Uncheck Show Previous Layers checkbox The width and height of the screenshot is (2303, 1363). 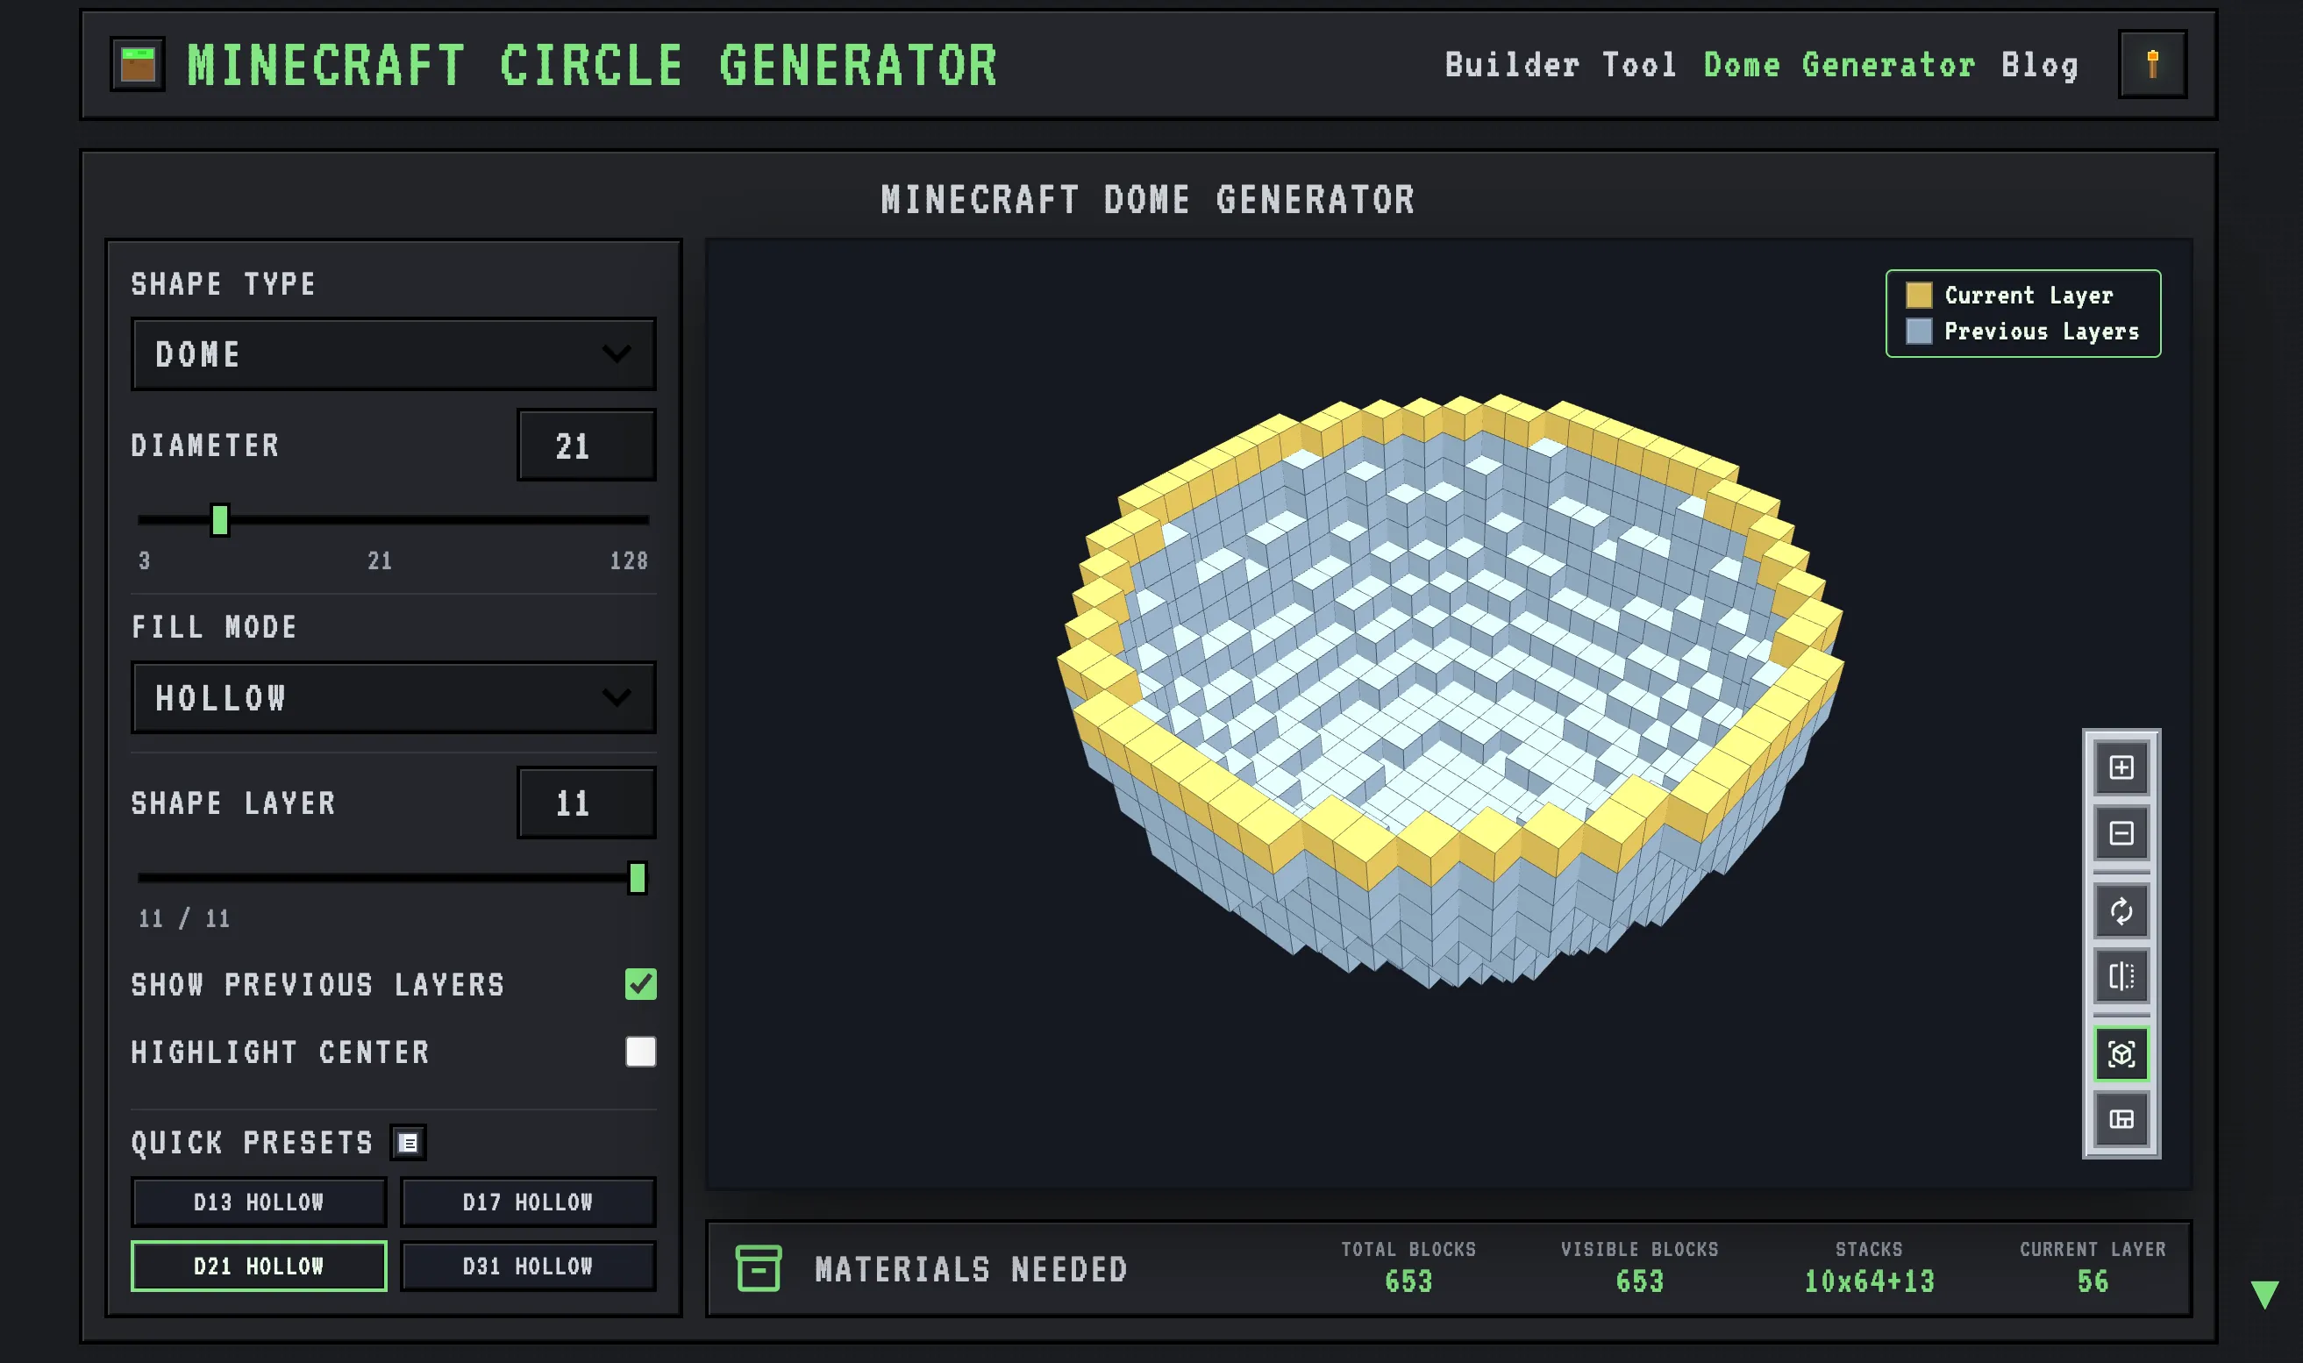pyautogui.click(x=641, y=984)
